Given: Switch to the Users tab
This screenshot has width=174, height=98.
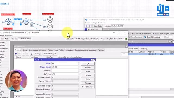Looking at the screenshot, I should coord(25,50).
